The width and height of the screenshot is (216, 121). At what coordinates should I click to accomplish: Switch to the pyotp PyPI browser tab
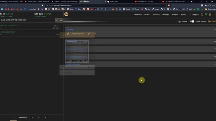pyautogui.click(x=120, y=2)
